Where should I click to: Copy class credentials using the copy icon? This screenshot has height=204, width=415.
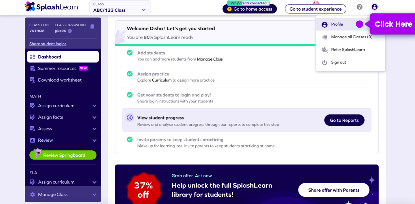(x=92, y=27)
